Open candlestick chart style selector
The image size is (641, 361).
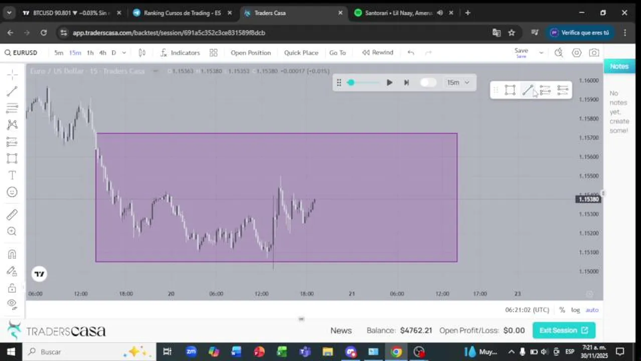(x=142, y=53)
